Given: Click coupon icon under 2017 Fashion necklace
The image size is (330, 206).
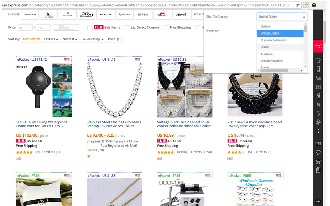Looking at the screenshot, I should coord(230,158).
